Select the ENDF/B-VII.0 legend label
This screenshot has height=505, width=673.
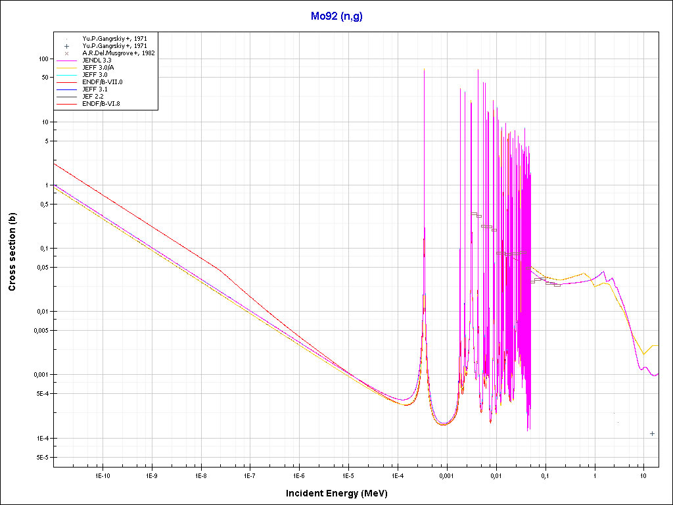(x=102, y=82)
